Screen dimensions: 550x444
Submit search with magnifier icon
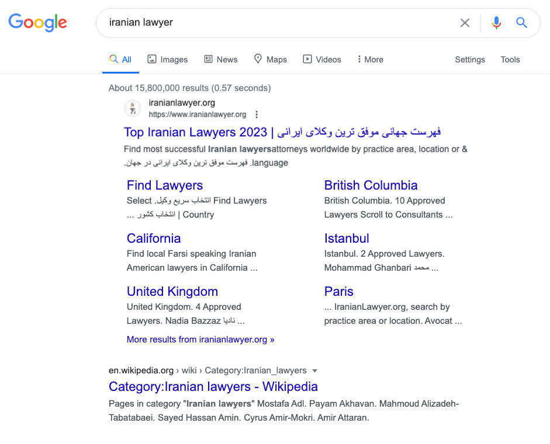click(521, 23)
